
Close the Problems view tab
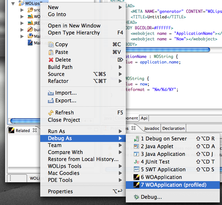pyautogui.click(x=133, y=128)
